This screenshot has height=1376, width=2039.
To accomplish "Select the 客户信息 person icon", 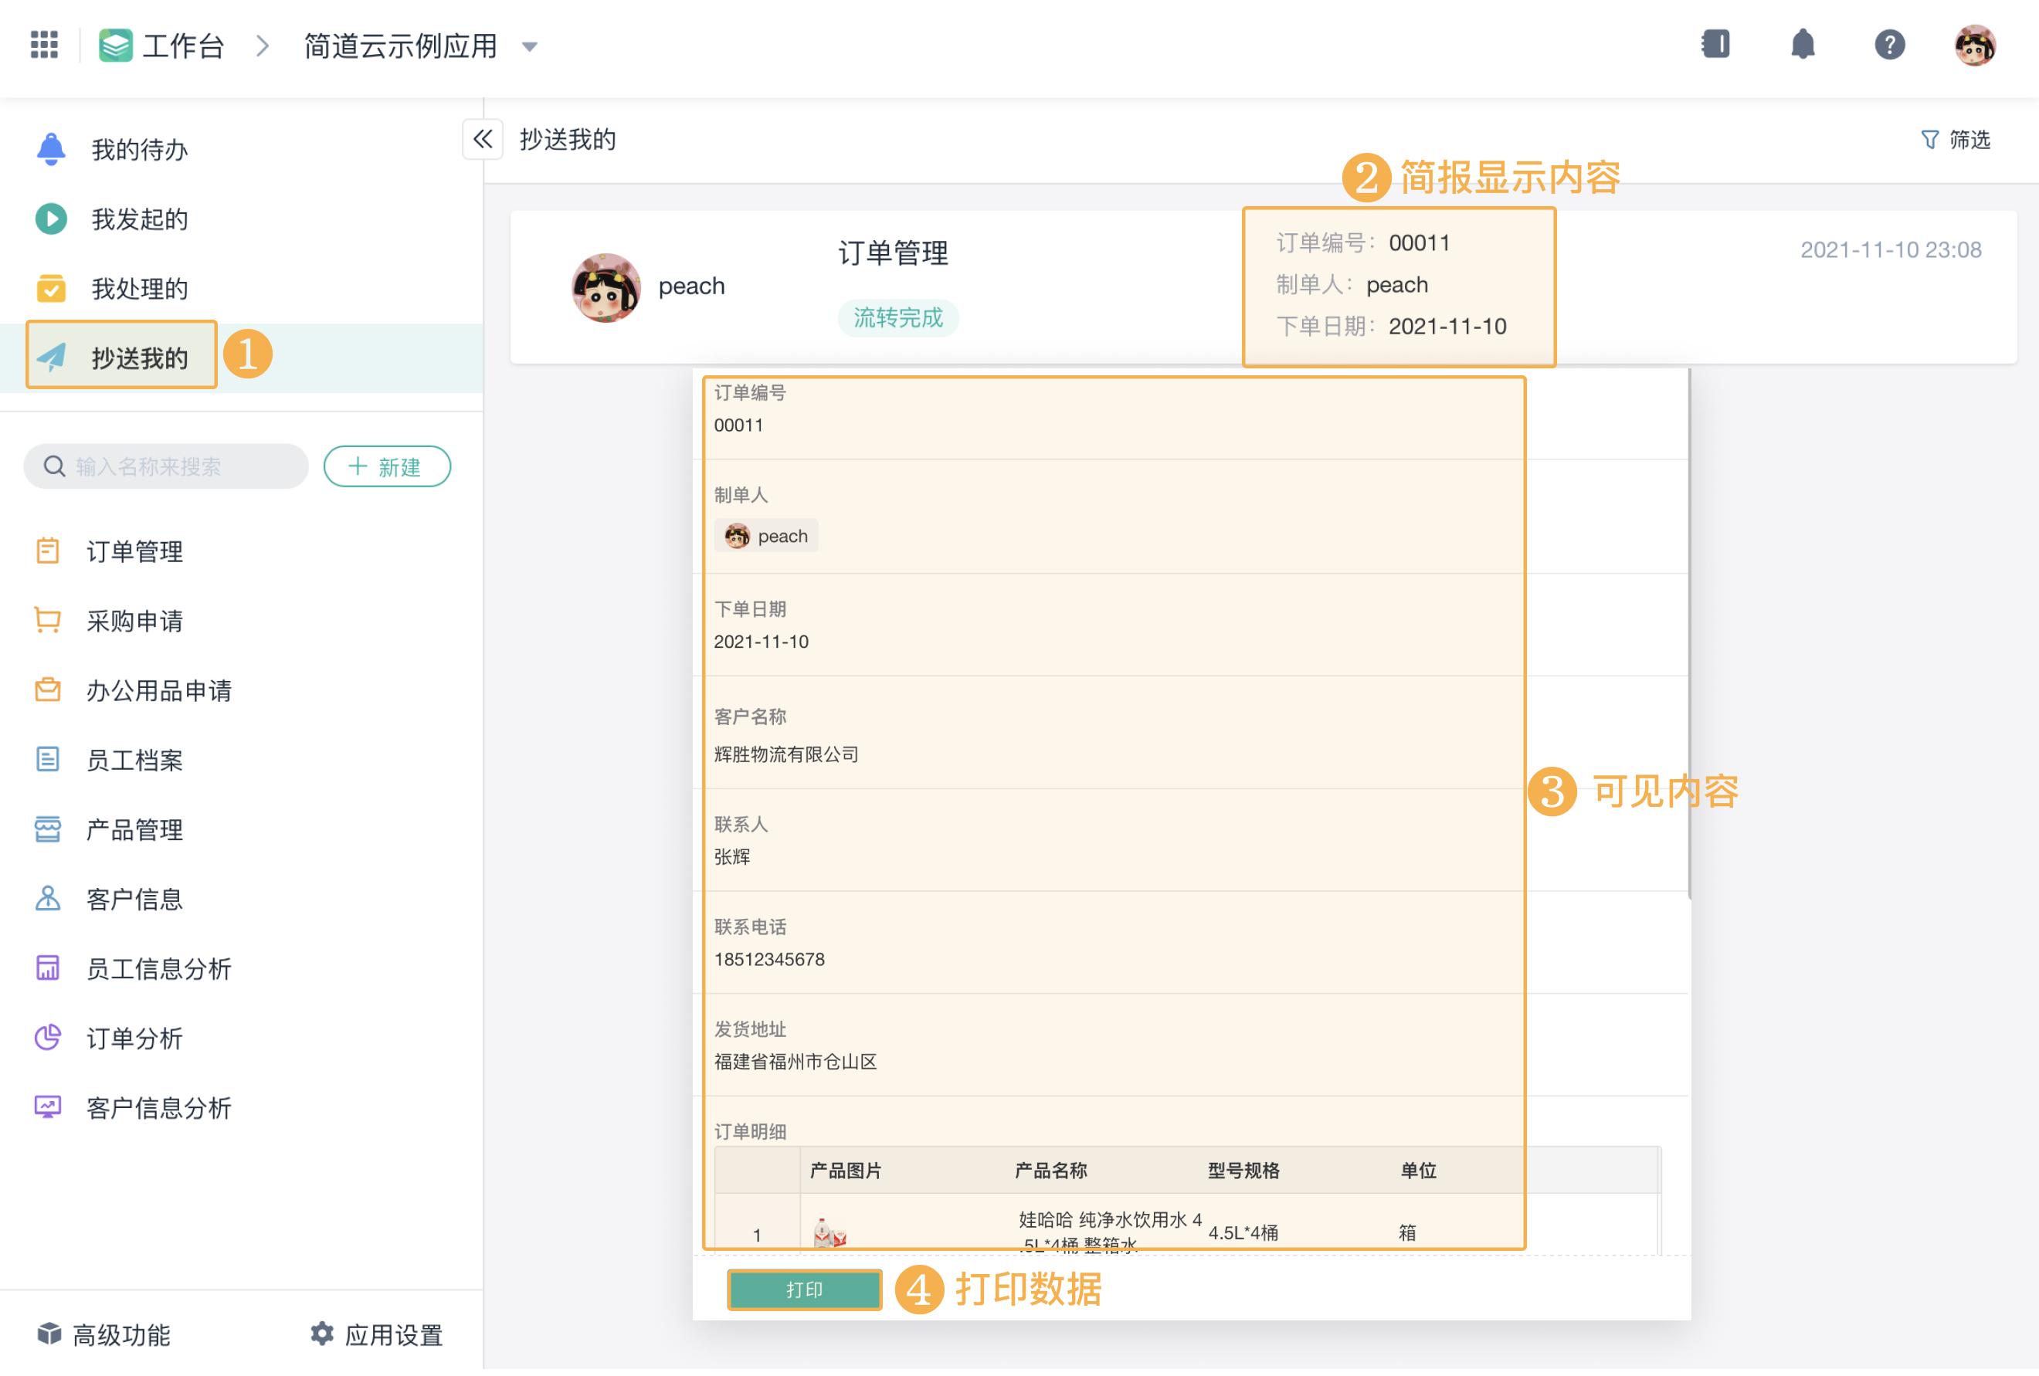I will [x=48, y=899].
